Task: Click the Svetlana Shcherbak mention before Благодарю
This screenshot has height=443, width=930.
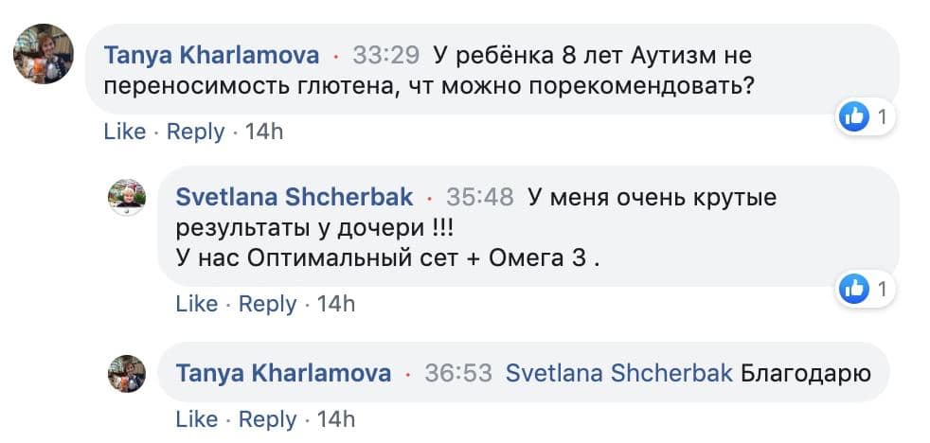Action: (618, 373)
